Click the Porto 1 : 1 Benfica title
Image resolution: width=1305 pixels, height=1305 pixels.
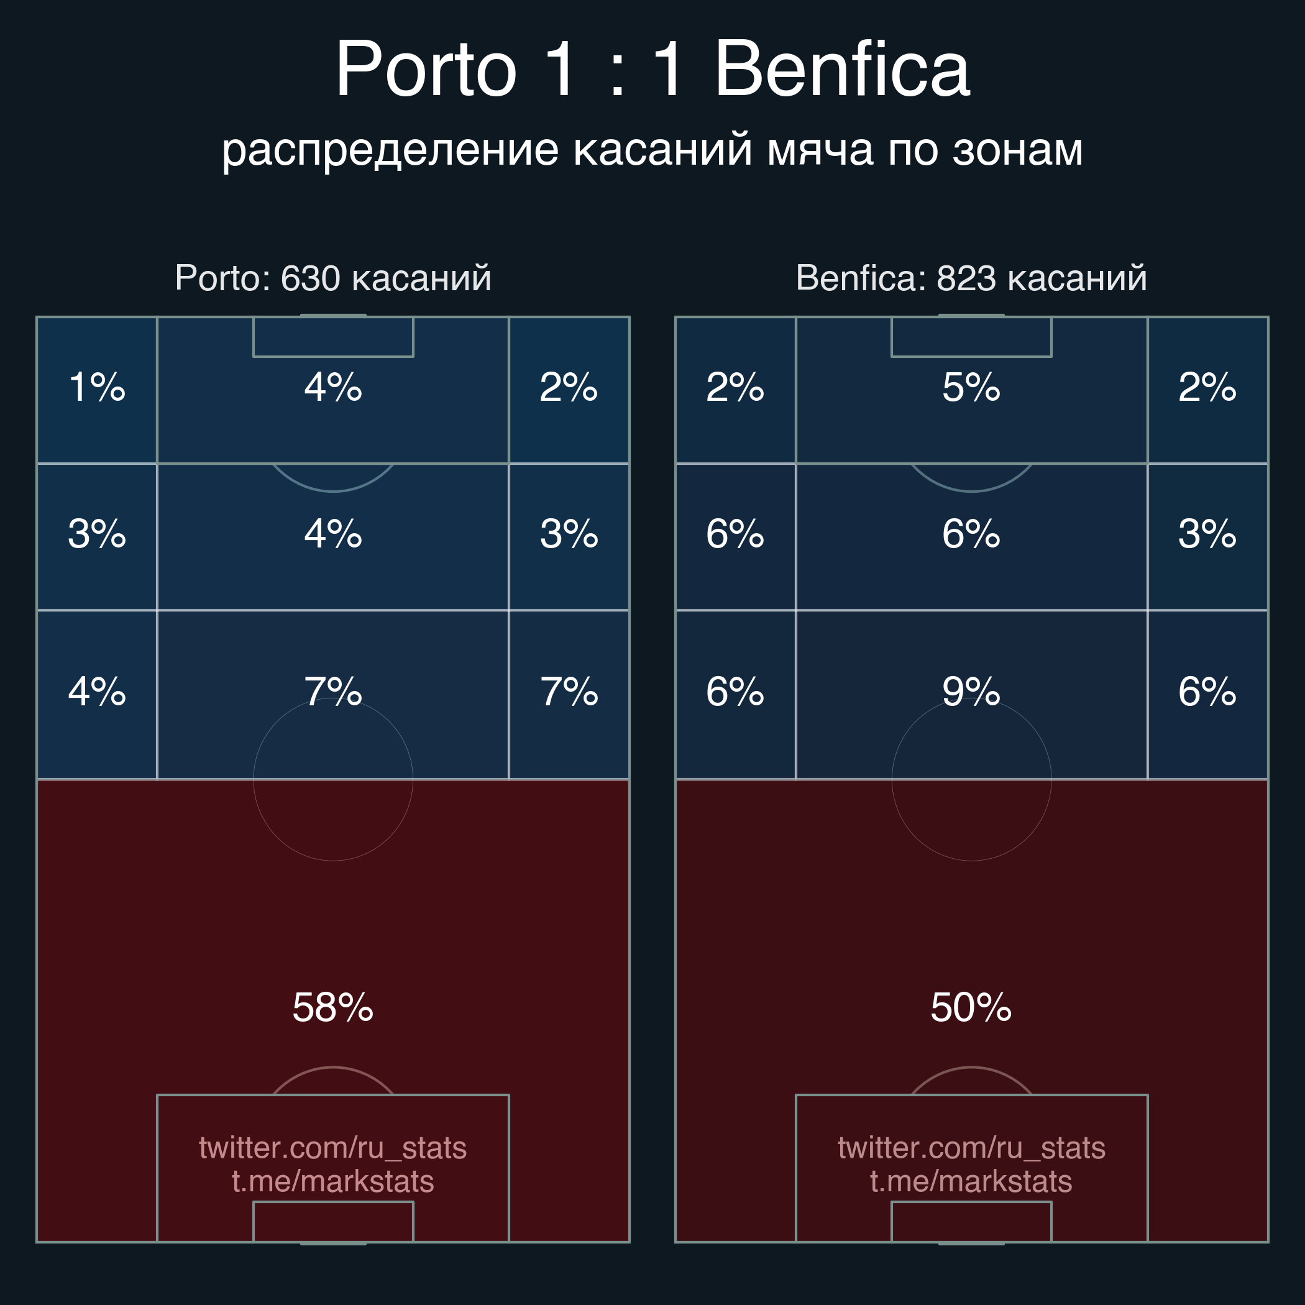click(652, 69)
